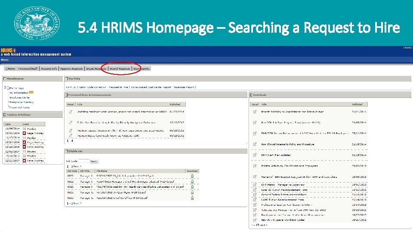Click the Job Code input field
Viewport: 413px width, 232px height.
(x=84, y=161)
